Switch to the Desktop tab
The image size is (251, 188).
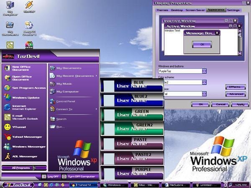coord(177,10)
